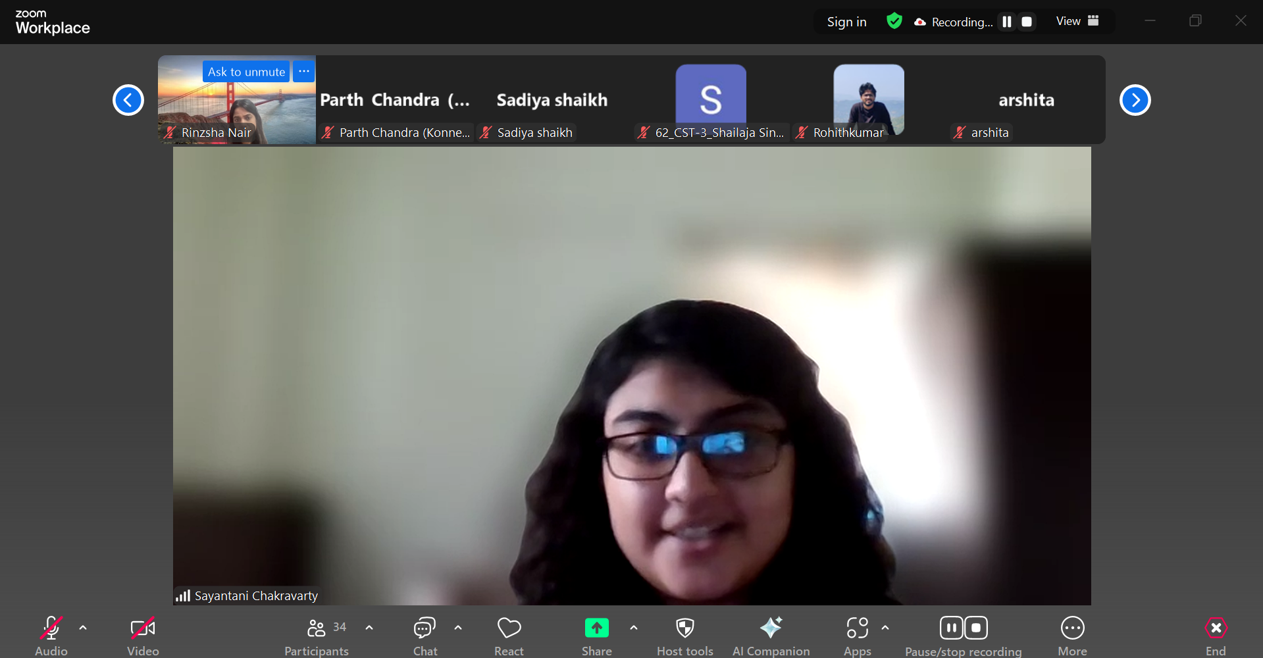Click the Recording... status text
1263x658 pixels.
point(962,22)
